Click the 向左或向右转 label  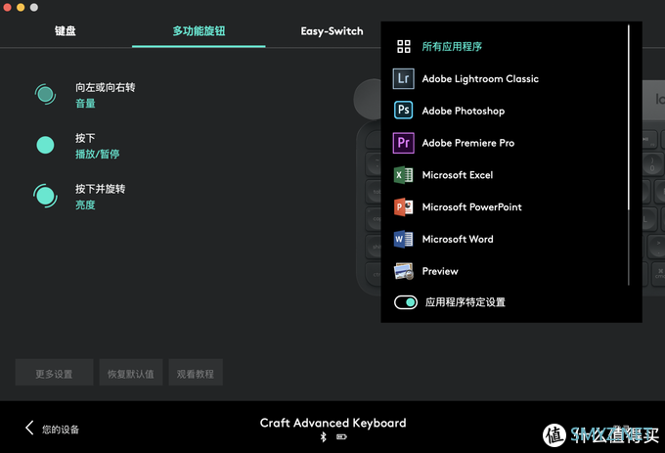(106, 87)
